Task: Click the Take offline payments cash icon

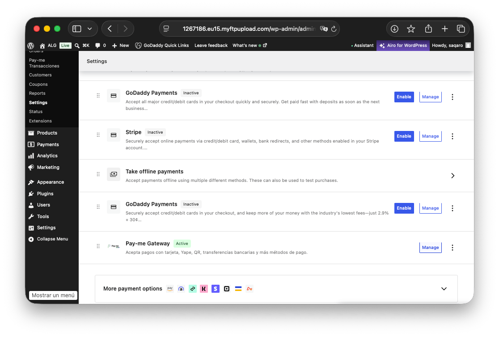Action: pos(113,174)
